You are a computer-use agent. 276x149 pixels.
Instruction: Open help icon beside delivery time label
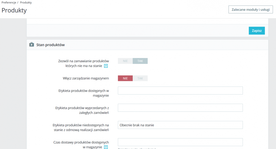[106, 147]
